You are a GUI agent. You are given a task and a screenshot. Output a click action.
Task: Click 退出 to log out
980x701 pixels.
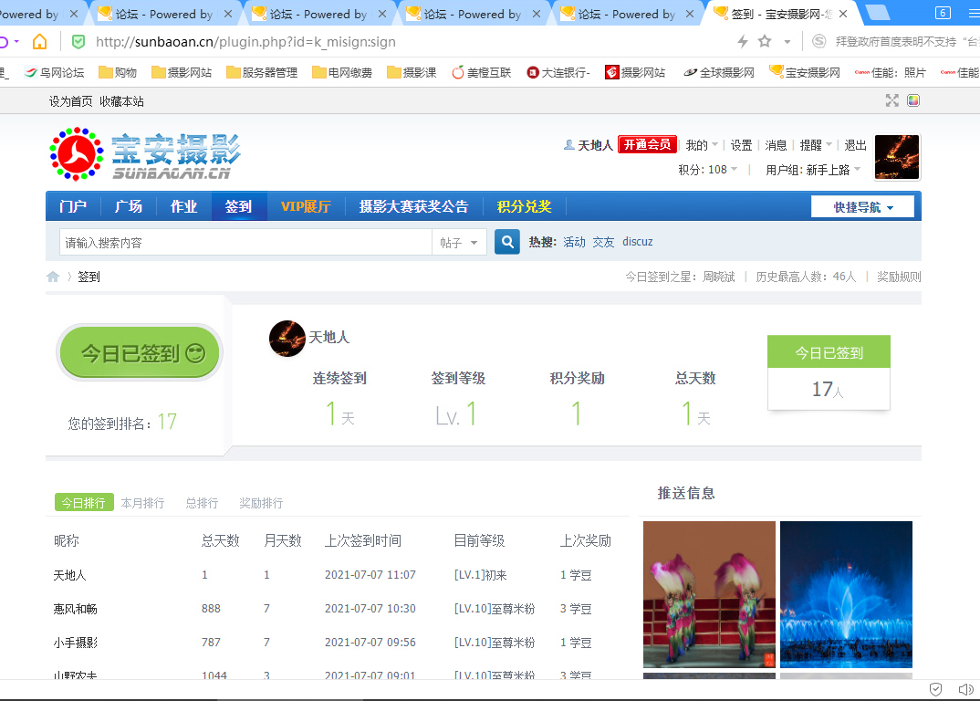(855, 145)
